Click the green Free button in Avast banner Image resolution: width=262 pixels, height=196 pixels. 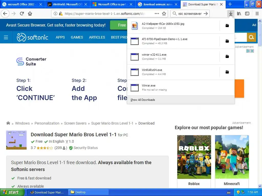(118, 25)
